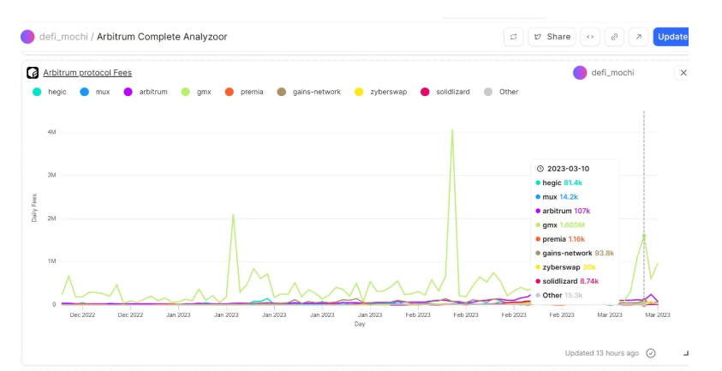Click the 4M y-axis tick label

[x=51, y=132]
